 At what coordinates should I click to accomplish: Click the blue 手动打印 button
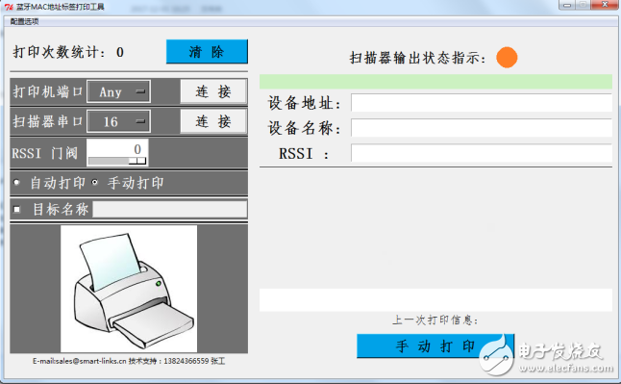click(435, 346)
